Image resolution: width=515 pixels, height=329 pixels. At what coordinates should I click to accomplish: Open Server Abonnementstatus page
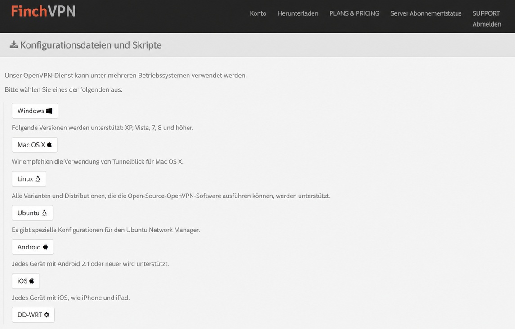coord(425,13)
